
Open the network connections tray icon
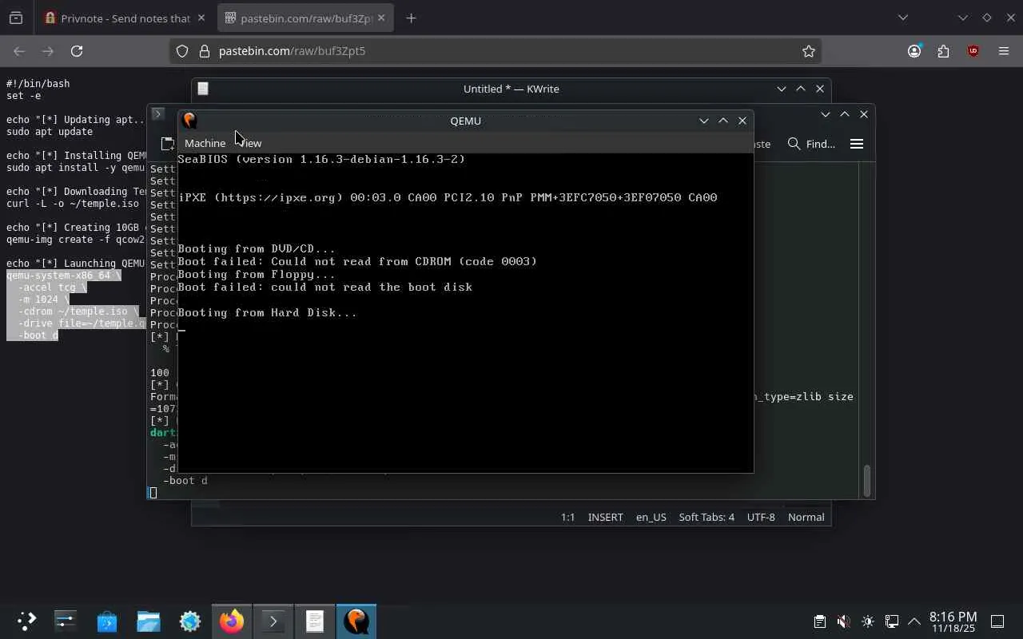click(x=892, y=621)
